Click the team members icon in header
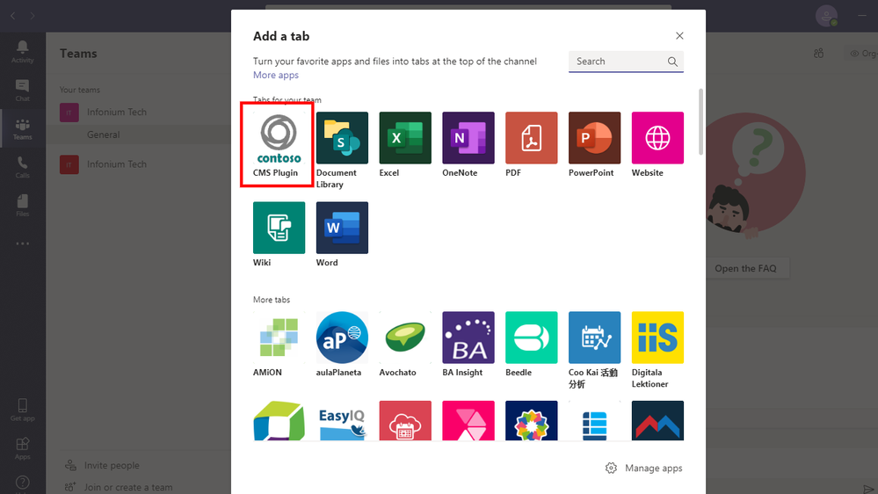The width and height of the screenshot is (878, 494). pyautogui.click(x=818, y=54)
